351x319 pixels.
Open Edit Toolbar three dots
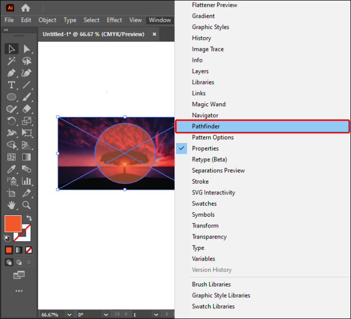pyautogui.click(x=19, y=291)
